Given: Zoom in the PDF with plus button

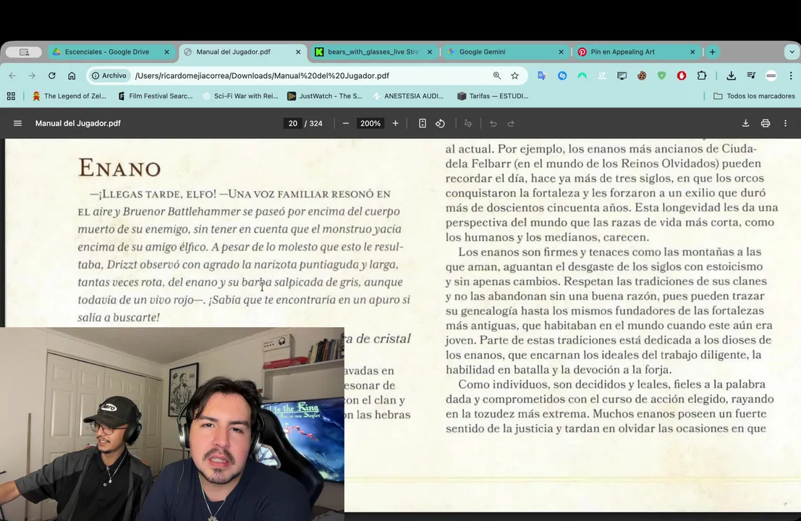Looking at the screenshot, I should [x=395, y=123].
